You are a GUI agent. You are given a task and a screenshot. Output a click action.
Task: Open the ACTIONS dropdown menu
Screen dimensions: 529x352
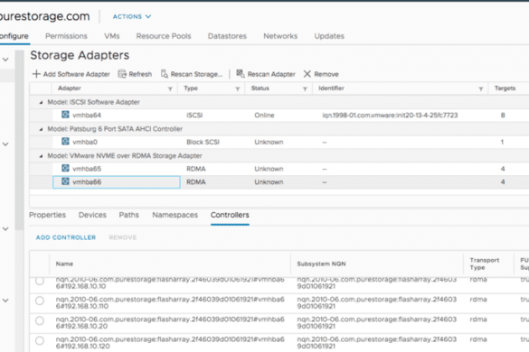(x=132, y=16)
